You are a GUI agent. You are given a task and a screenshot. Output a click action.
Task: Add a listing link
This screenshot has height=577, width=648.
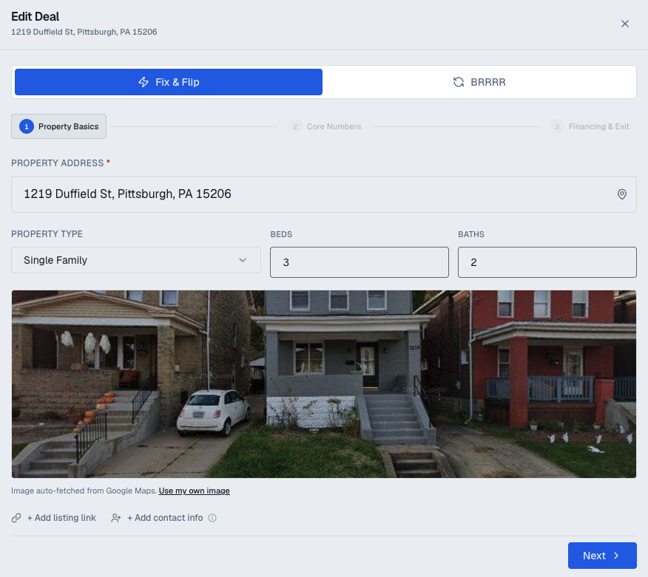pyautogui.click(x=61, y=518)
